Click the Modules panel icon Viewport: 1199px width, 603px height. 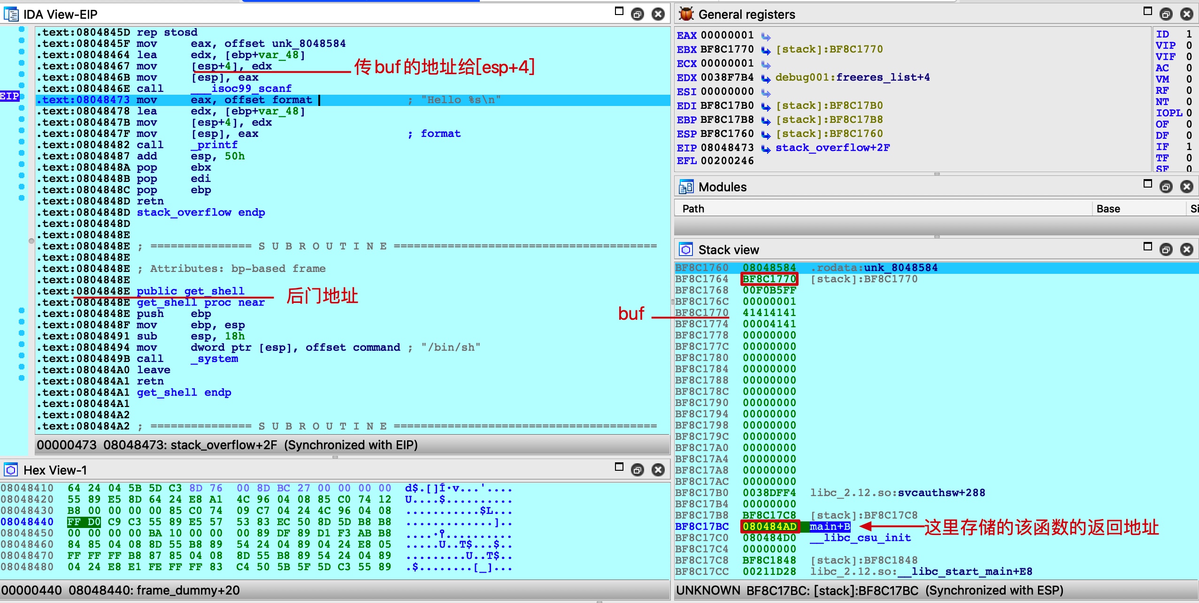tap(686, 187)
